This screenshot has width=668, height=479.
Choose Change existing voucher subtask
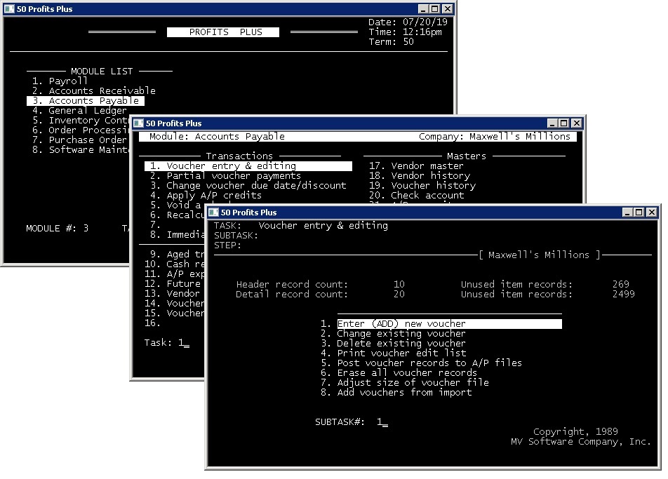(x=401, y=334)
